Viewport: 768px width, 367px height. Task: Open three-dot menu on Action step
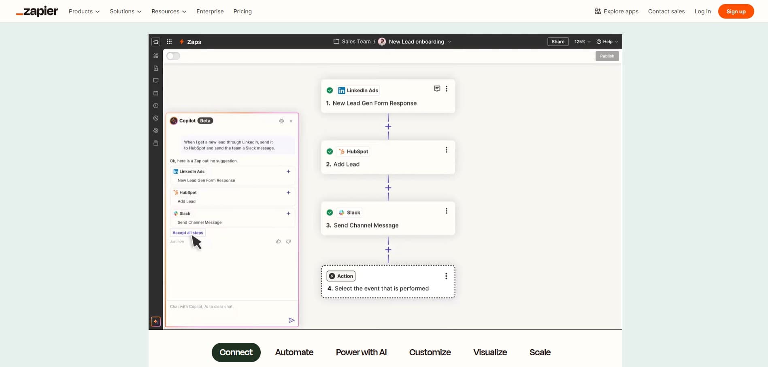[446, 276]
